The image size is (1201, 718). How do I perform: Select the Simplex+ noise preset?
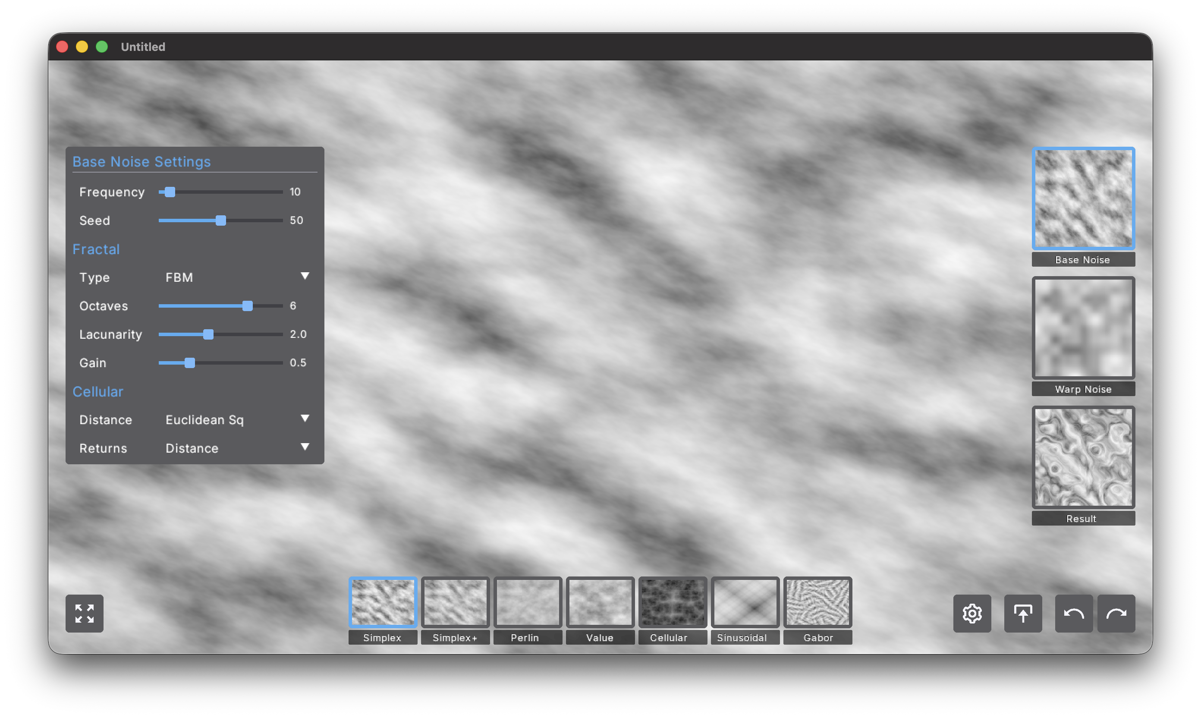point(455,602)
